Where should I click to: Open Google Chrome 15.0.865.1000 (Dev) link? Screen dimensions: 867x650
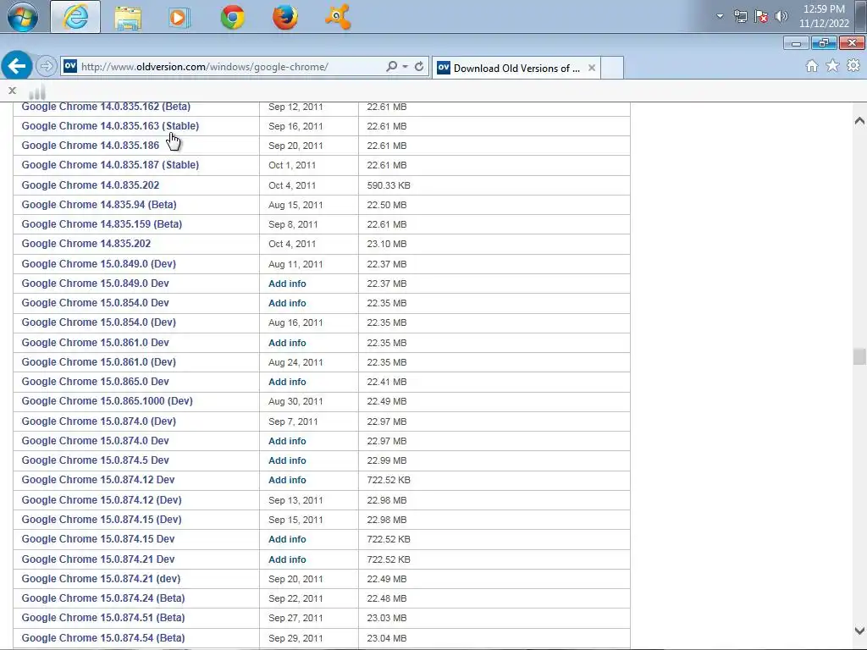(108, 401)
